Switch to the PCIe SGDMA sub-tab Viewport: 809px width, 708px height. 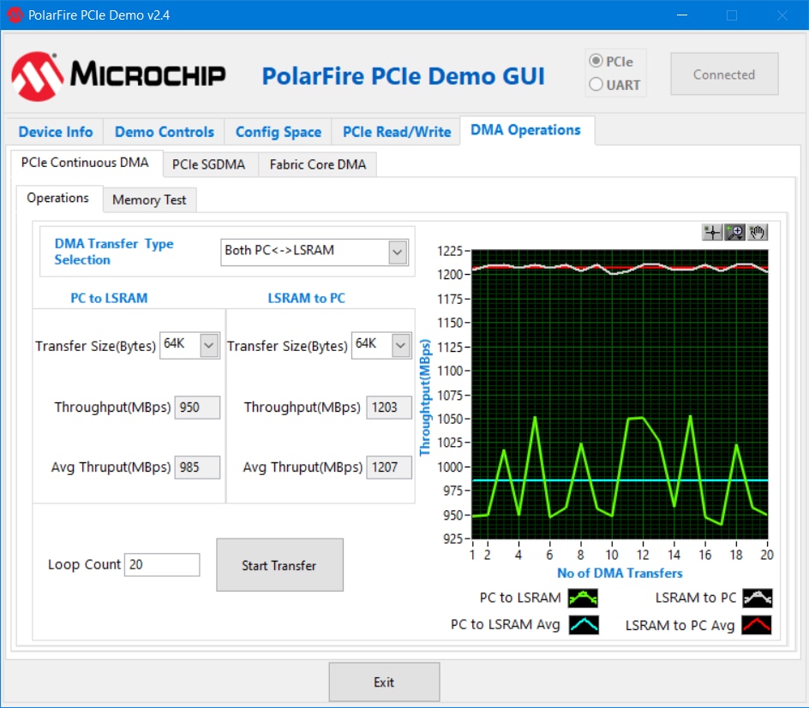coord(208,164)
